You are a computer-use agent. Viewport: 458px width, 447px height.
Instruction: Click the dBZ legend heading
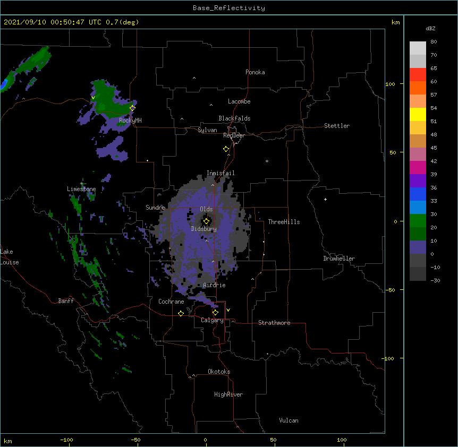(430, 28)
